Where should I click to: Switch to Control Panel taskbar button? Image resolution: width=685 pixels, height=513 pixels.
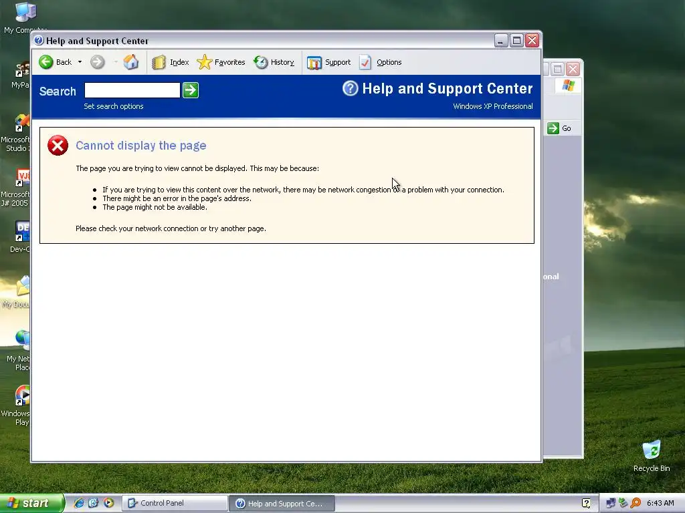(174, 503)
